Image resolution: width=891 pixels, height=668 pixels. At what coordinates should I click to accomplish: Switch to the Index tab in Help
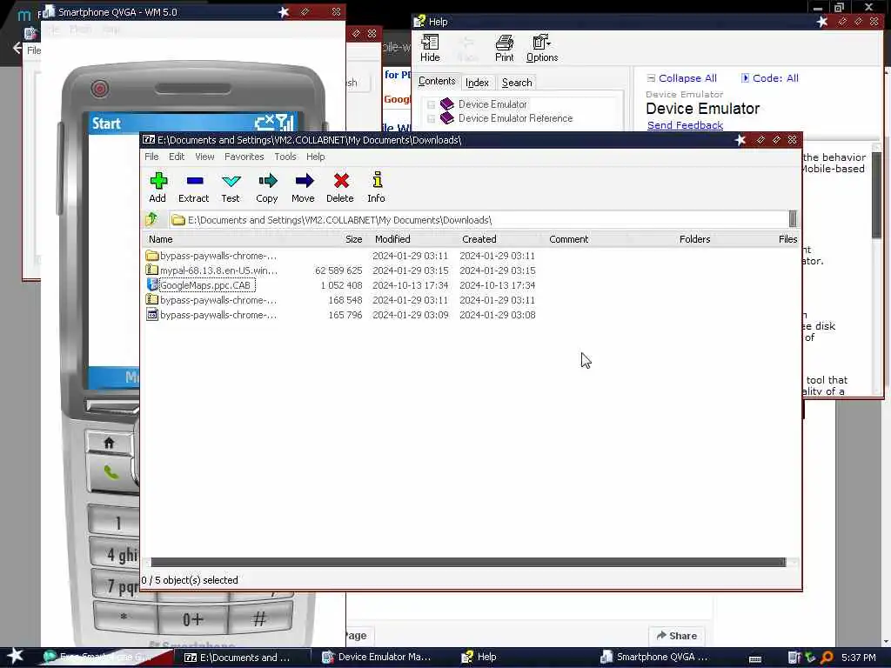[x=477, y=83]
